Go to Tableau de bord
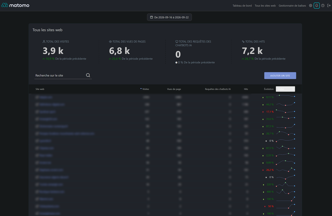 coord(242,6)
